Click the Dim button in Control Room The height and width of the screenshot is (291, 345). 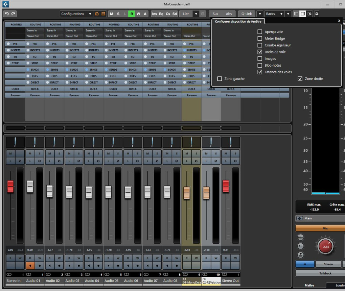click(300, 238)
